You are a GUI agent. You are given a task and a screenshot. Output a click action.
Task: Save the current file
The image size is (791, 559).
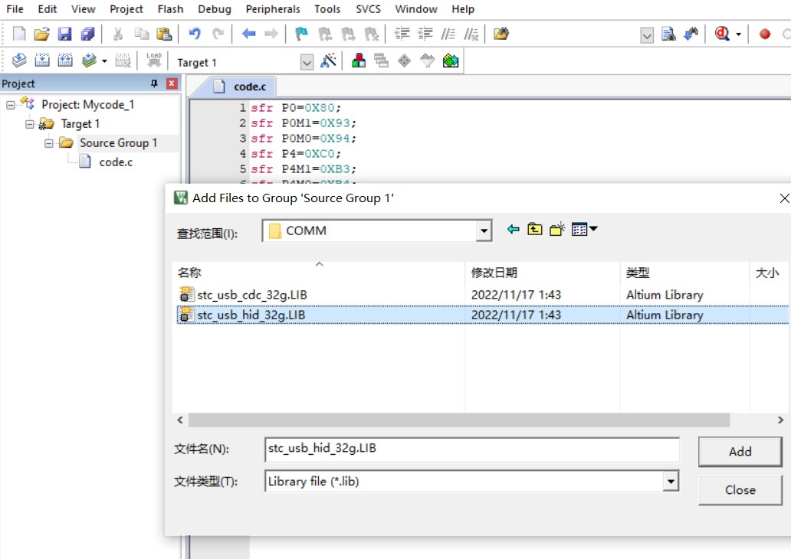pos(64,34)
